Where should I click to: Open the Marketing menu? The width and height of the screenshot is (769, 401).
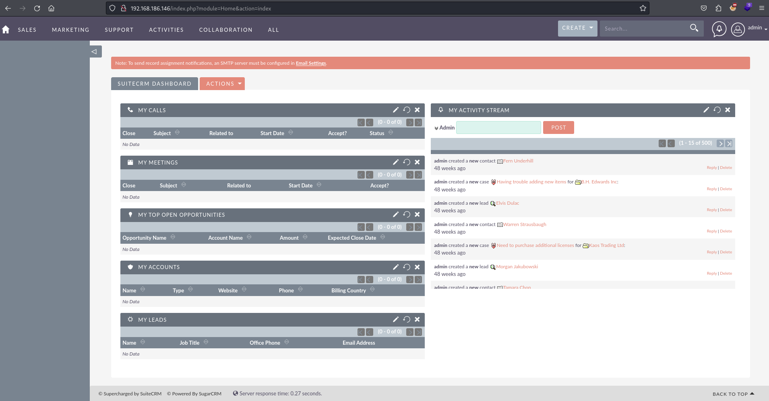click(x=70, y=30)
